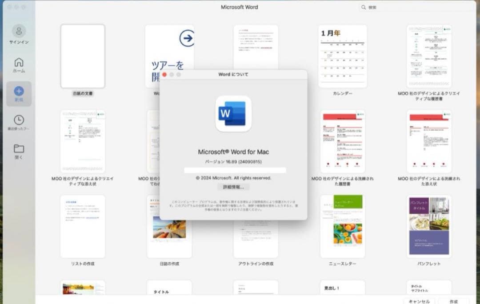
Task: Click the red close dot on the About window
Action: [165, 75]
